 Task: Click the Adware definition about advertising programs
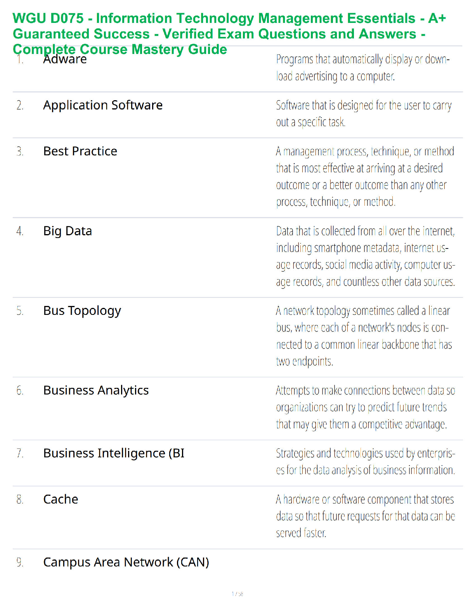362,68
